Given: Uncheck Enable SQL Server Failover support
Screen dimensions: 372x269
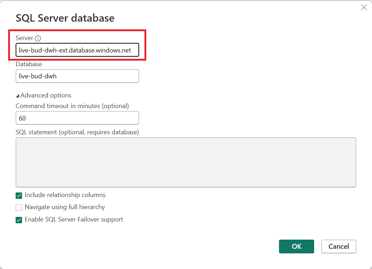Looking at the screenshot, I should (19, 220).
